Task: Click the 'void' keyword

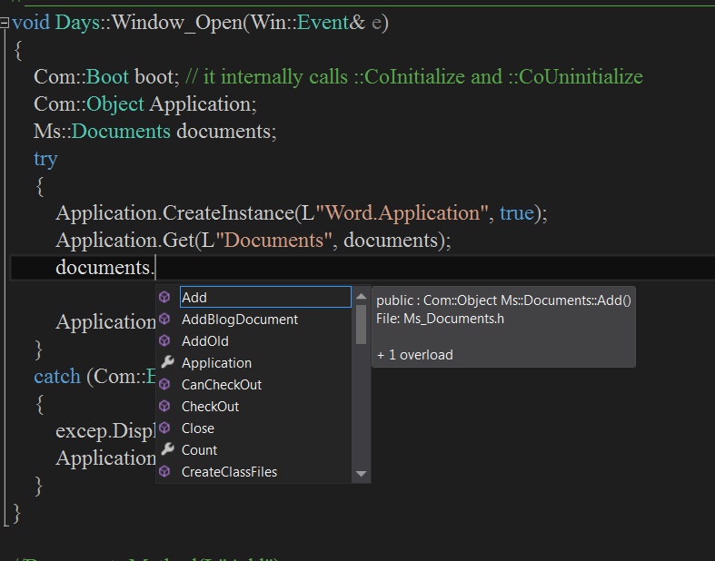Action: click(31, 23)
